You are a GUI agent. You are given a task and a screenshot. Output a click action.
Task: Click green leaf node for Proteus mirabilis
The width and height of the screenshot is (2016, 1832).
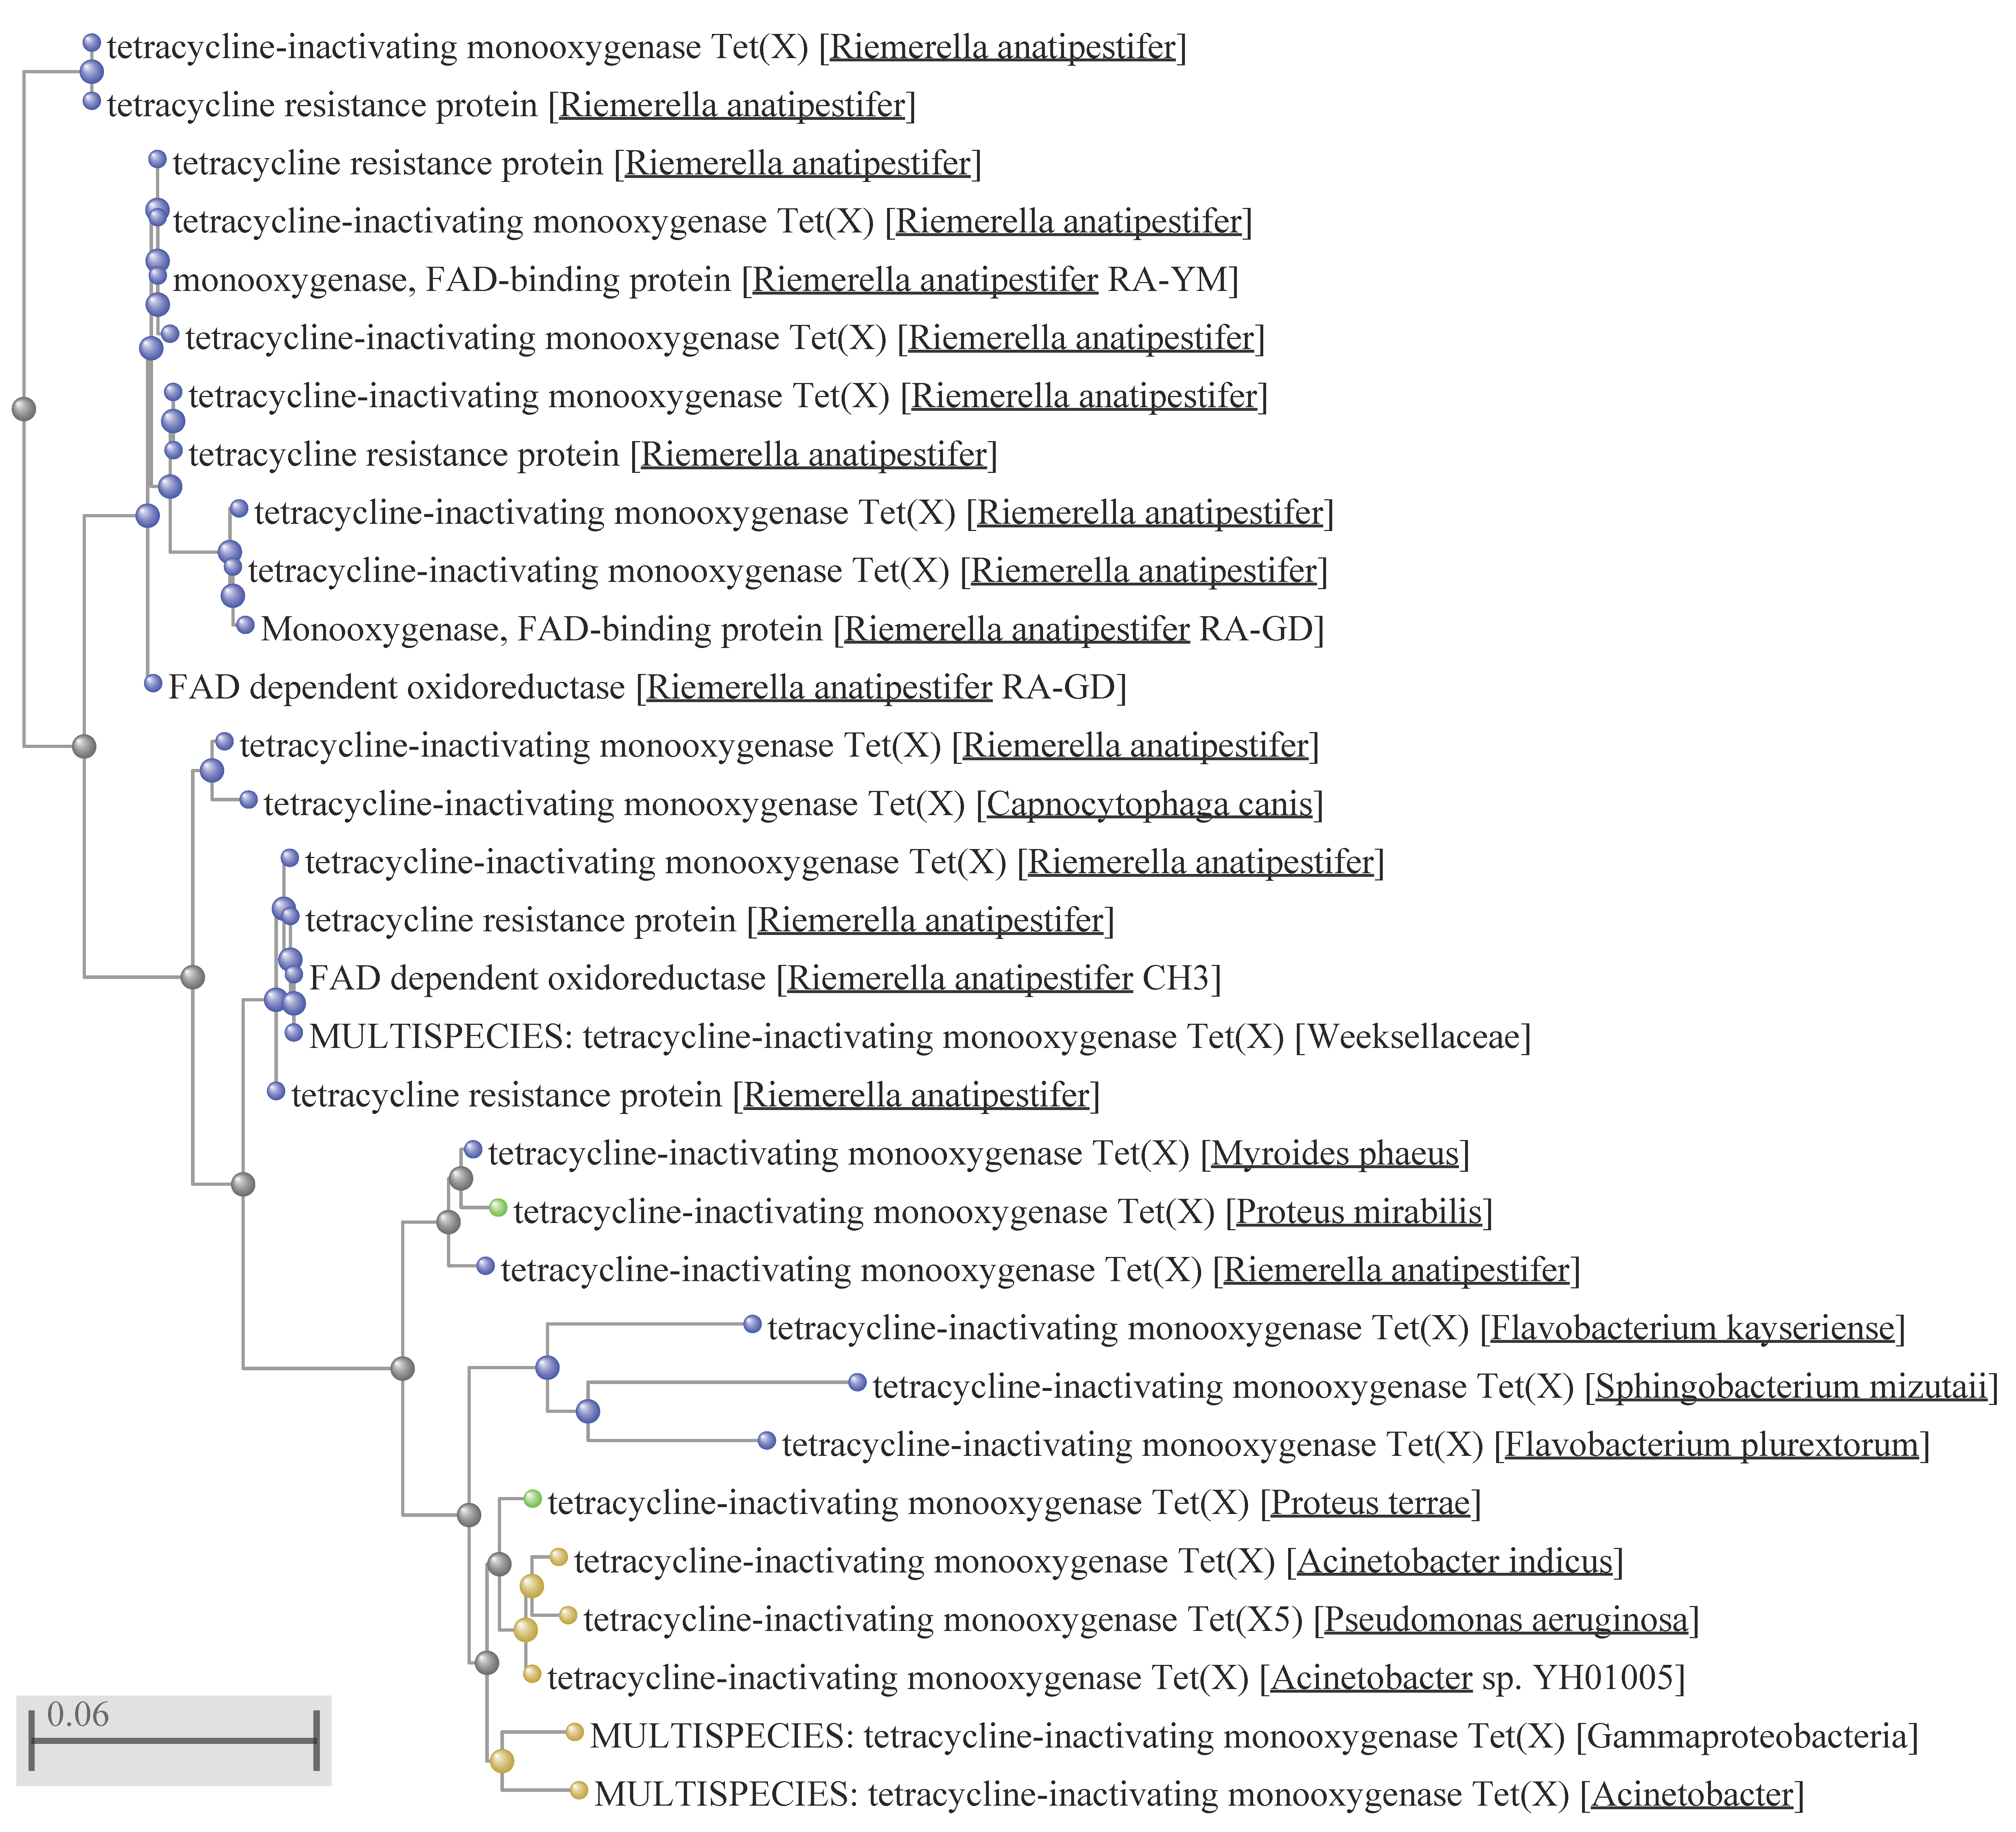pyautogui.click(x=498, y=1208)
